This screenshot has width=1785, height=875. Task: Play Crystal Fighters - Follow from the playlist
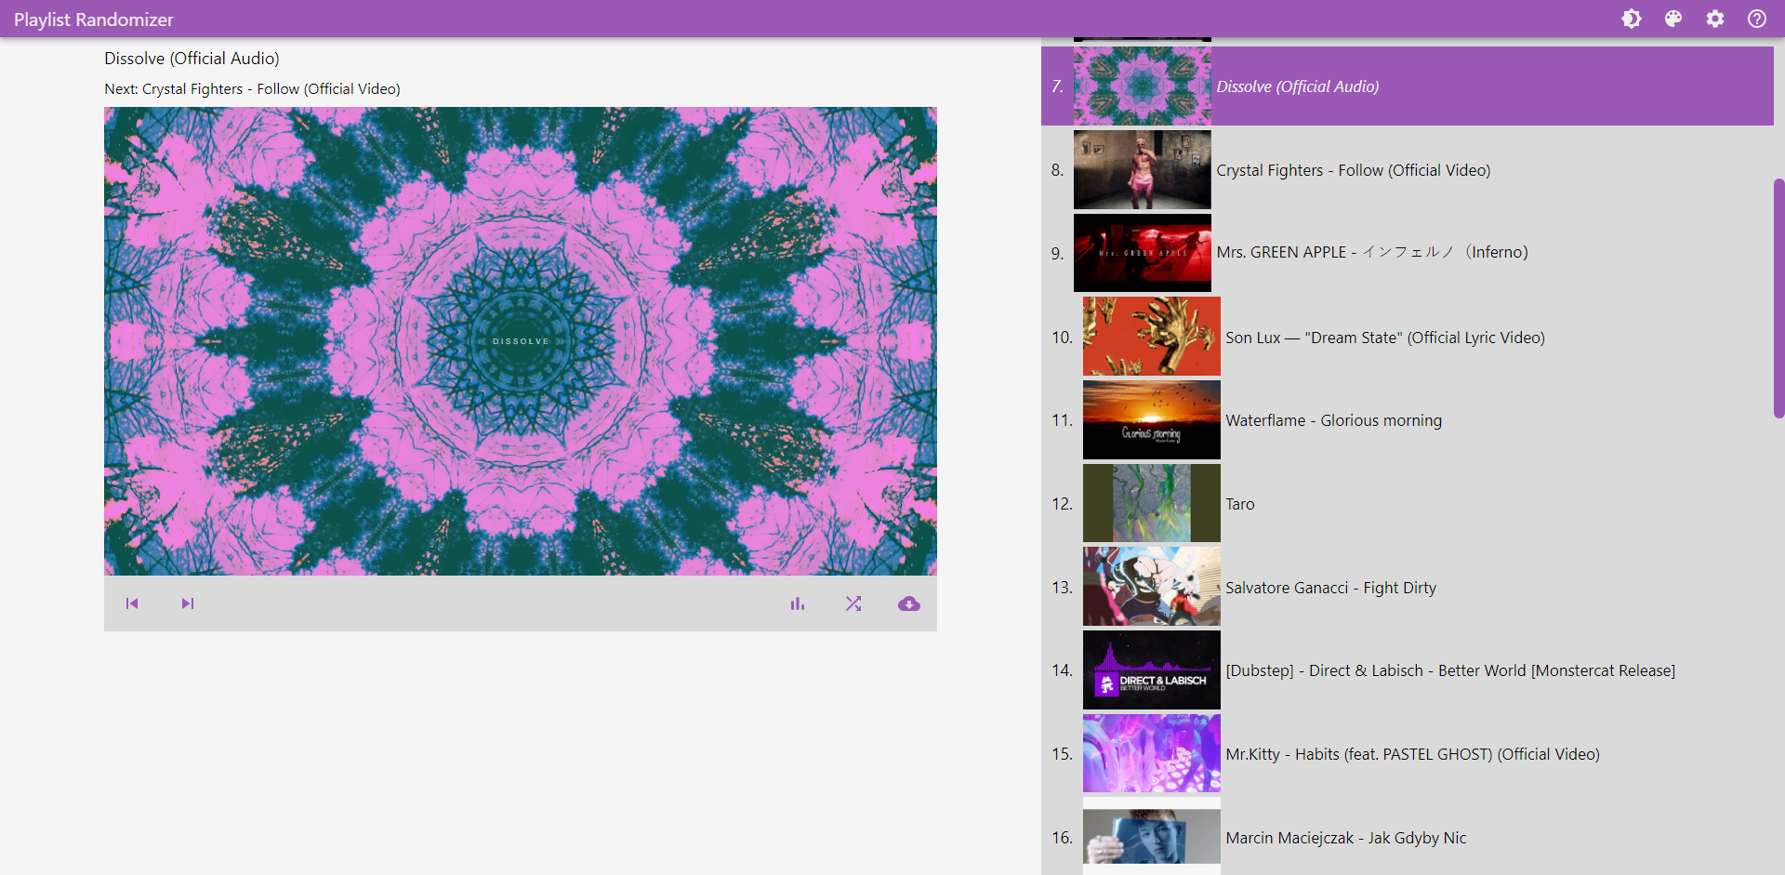point(1353,170)
